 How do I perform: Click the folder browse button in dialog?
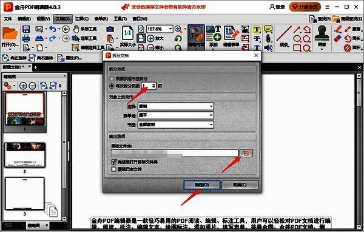246,153
